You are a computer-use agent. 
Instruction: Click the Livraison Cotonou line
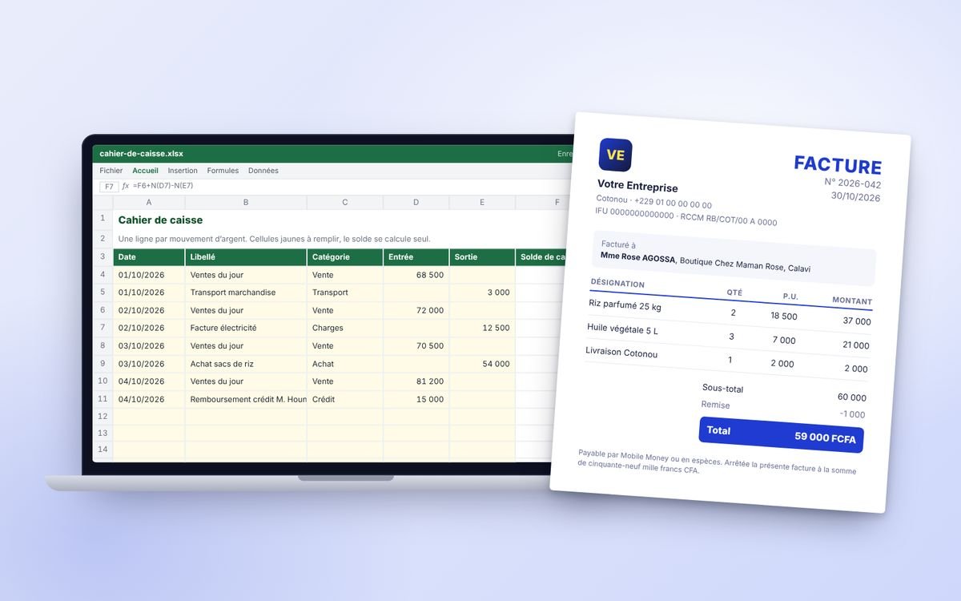coord(621,353)
